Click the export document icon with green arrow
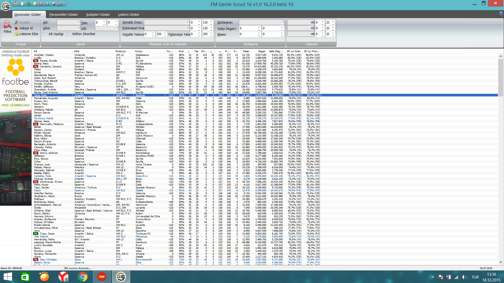Screen dimensions: 504x283 coord(22,4)
